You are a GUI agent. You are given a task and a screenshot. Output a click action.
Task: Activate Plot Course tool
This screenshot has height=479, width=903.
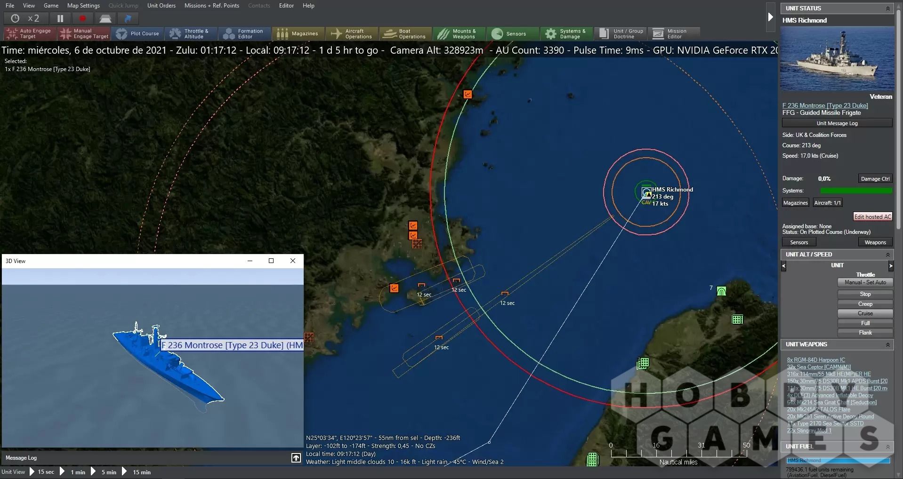pyautogui.click(x=138, y=33)
